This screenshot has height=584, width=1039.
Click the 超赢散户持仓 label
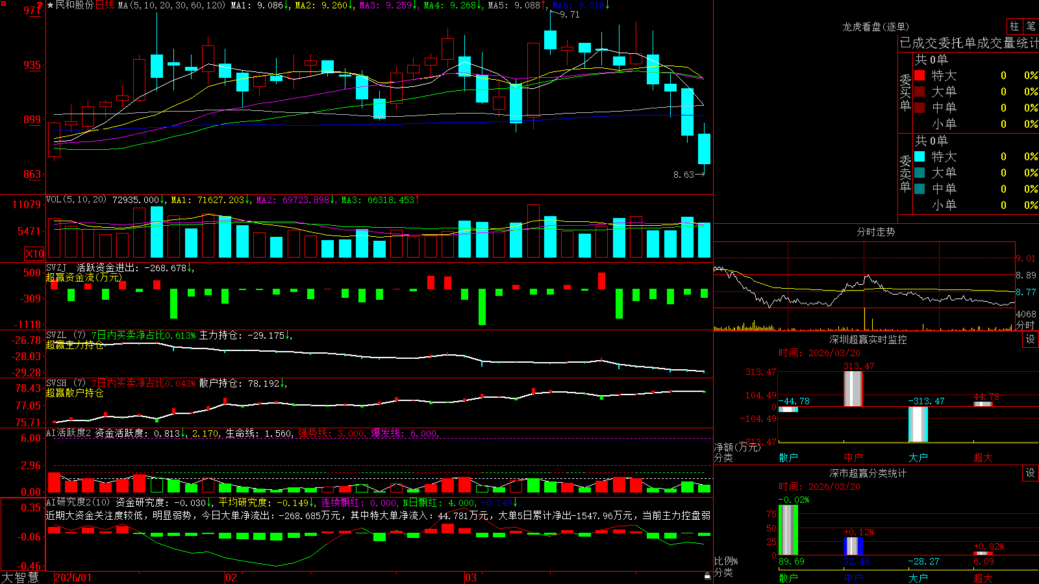[75, 393]
